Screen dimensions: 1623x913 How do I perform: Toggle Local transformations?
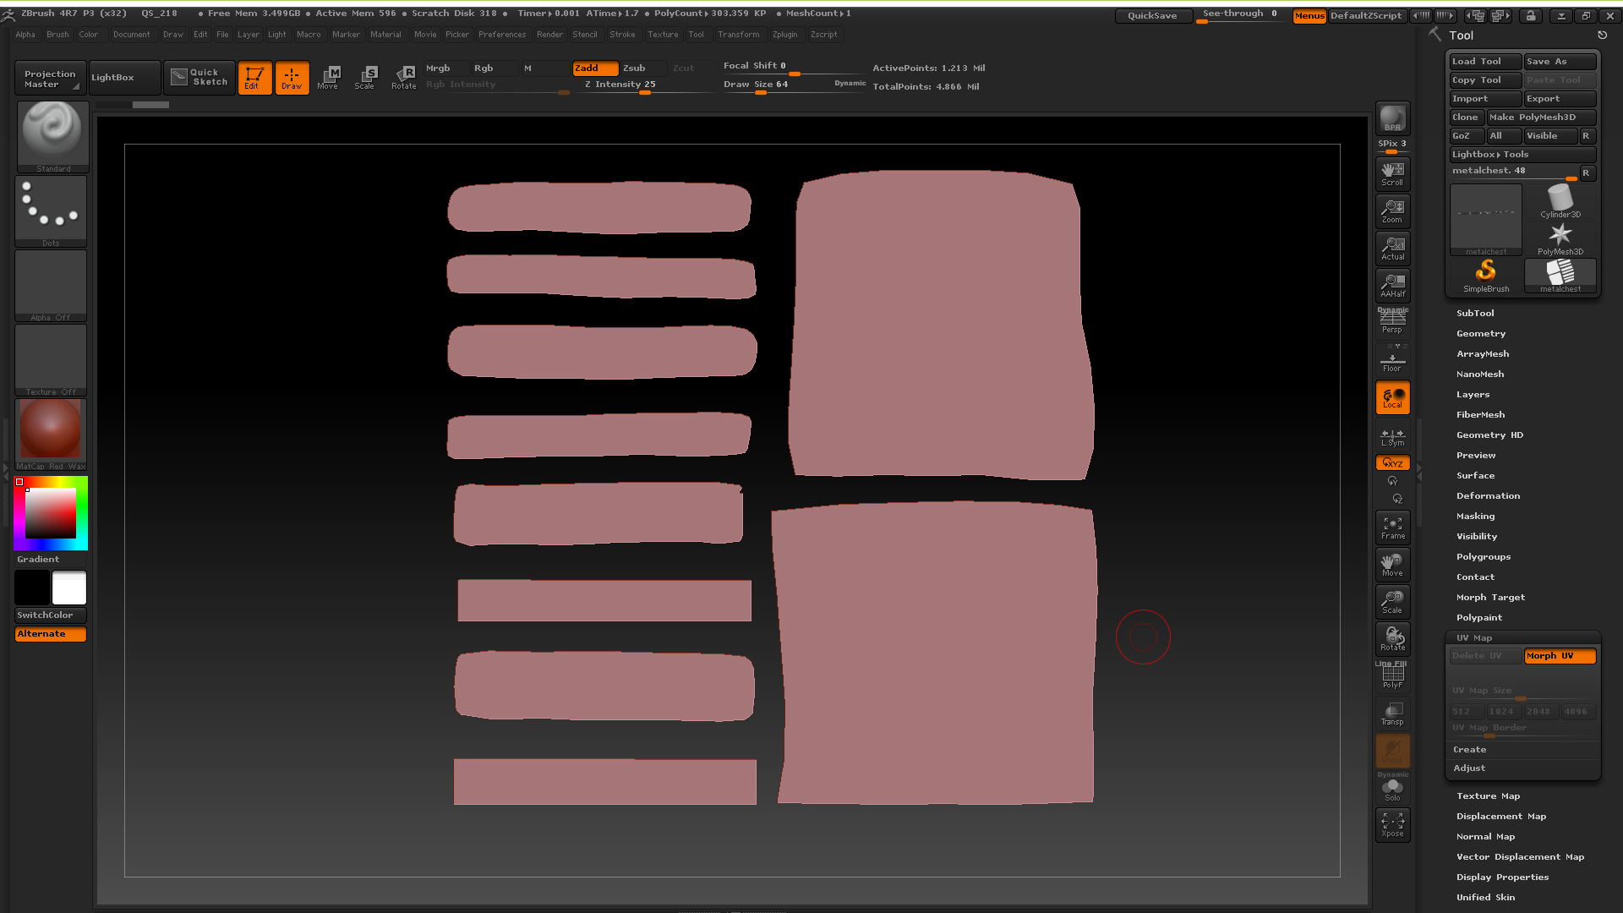coord(1392,397)
